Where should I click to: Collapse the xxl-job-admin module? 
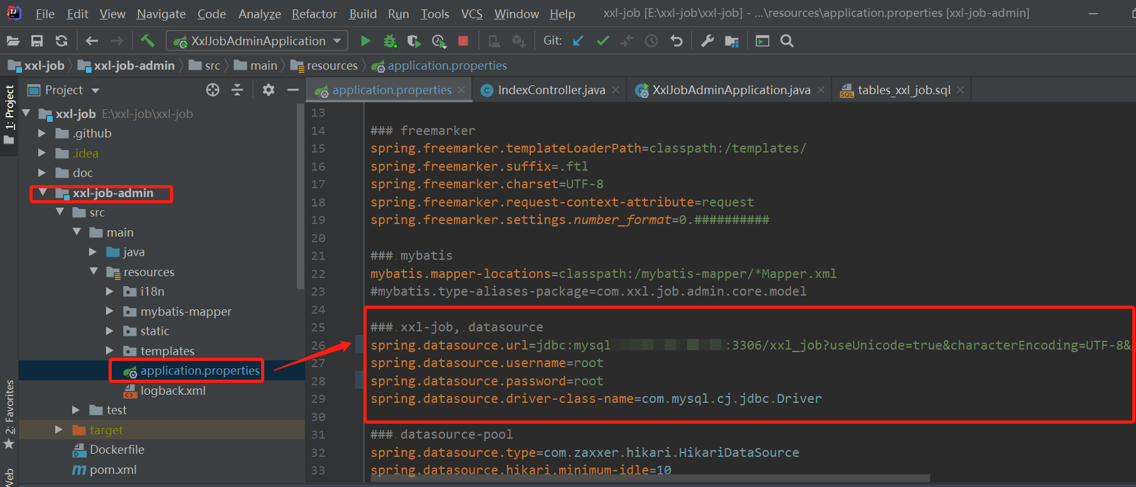tap(42, 193)
